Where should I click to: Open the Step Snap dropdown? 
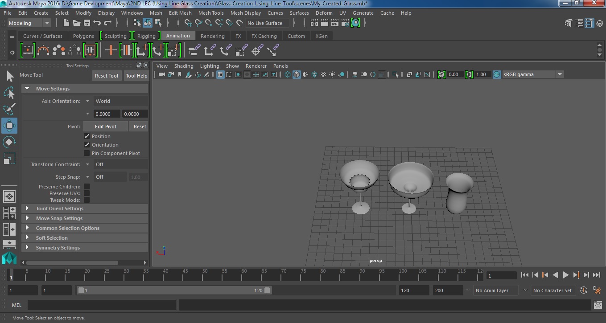pyautogui.click(x=110, y=177)
